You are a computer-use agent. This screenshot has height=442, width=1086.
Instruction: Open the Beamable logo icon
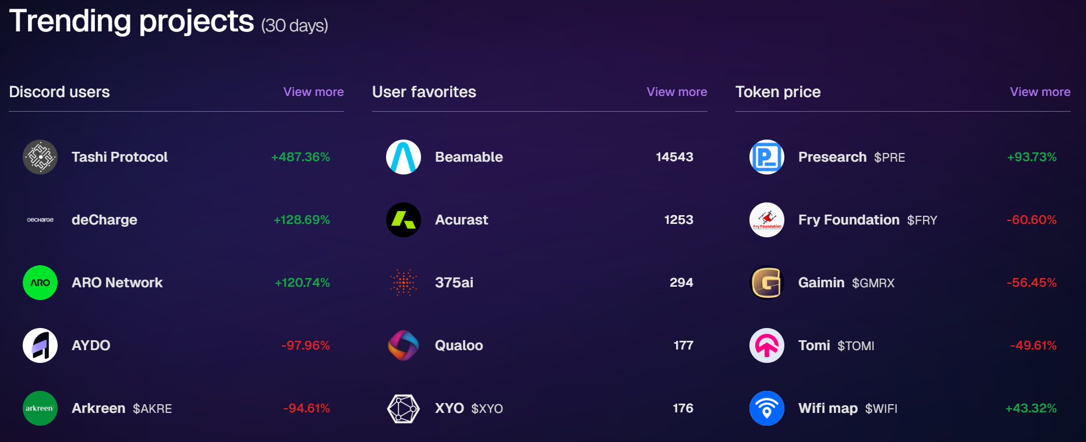pos(404,157)
